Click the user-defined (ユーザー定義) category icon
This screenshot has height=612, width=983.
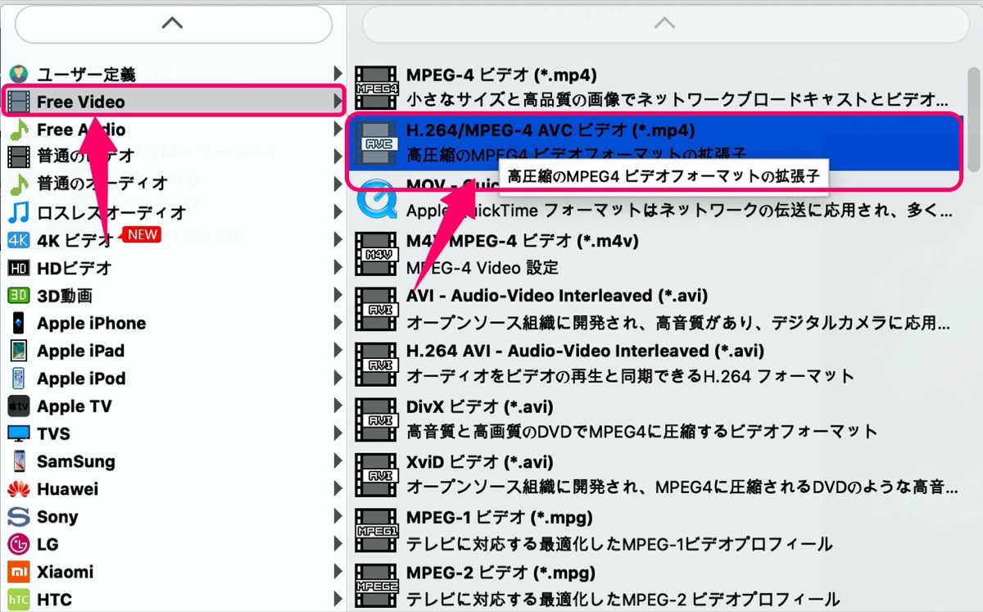(x=18, y=75)
